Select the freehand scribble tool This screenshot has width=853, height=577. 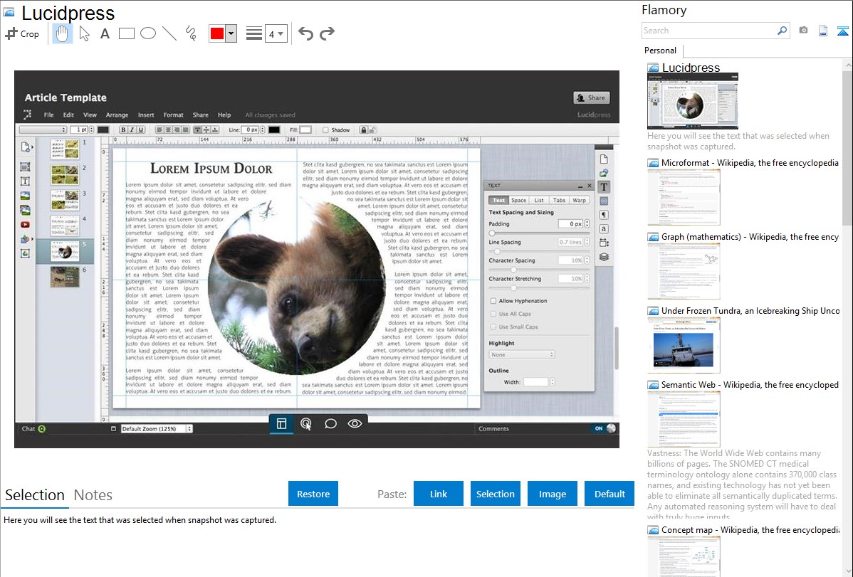click(x=191, y=33)
